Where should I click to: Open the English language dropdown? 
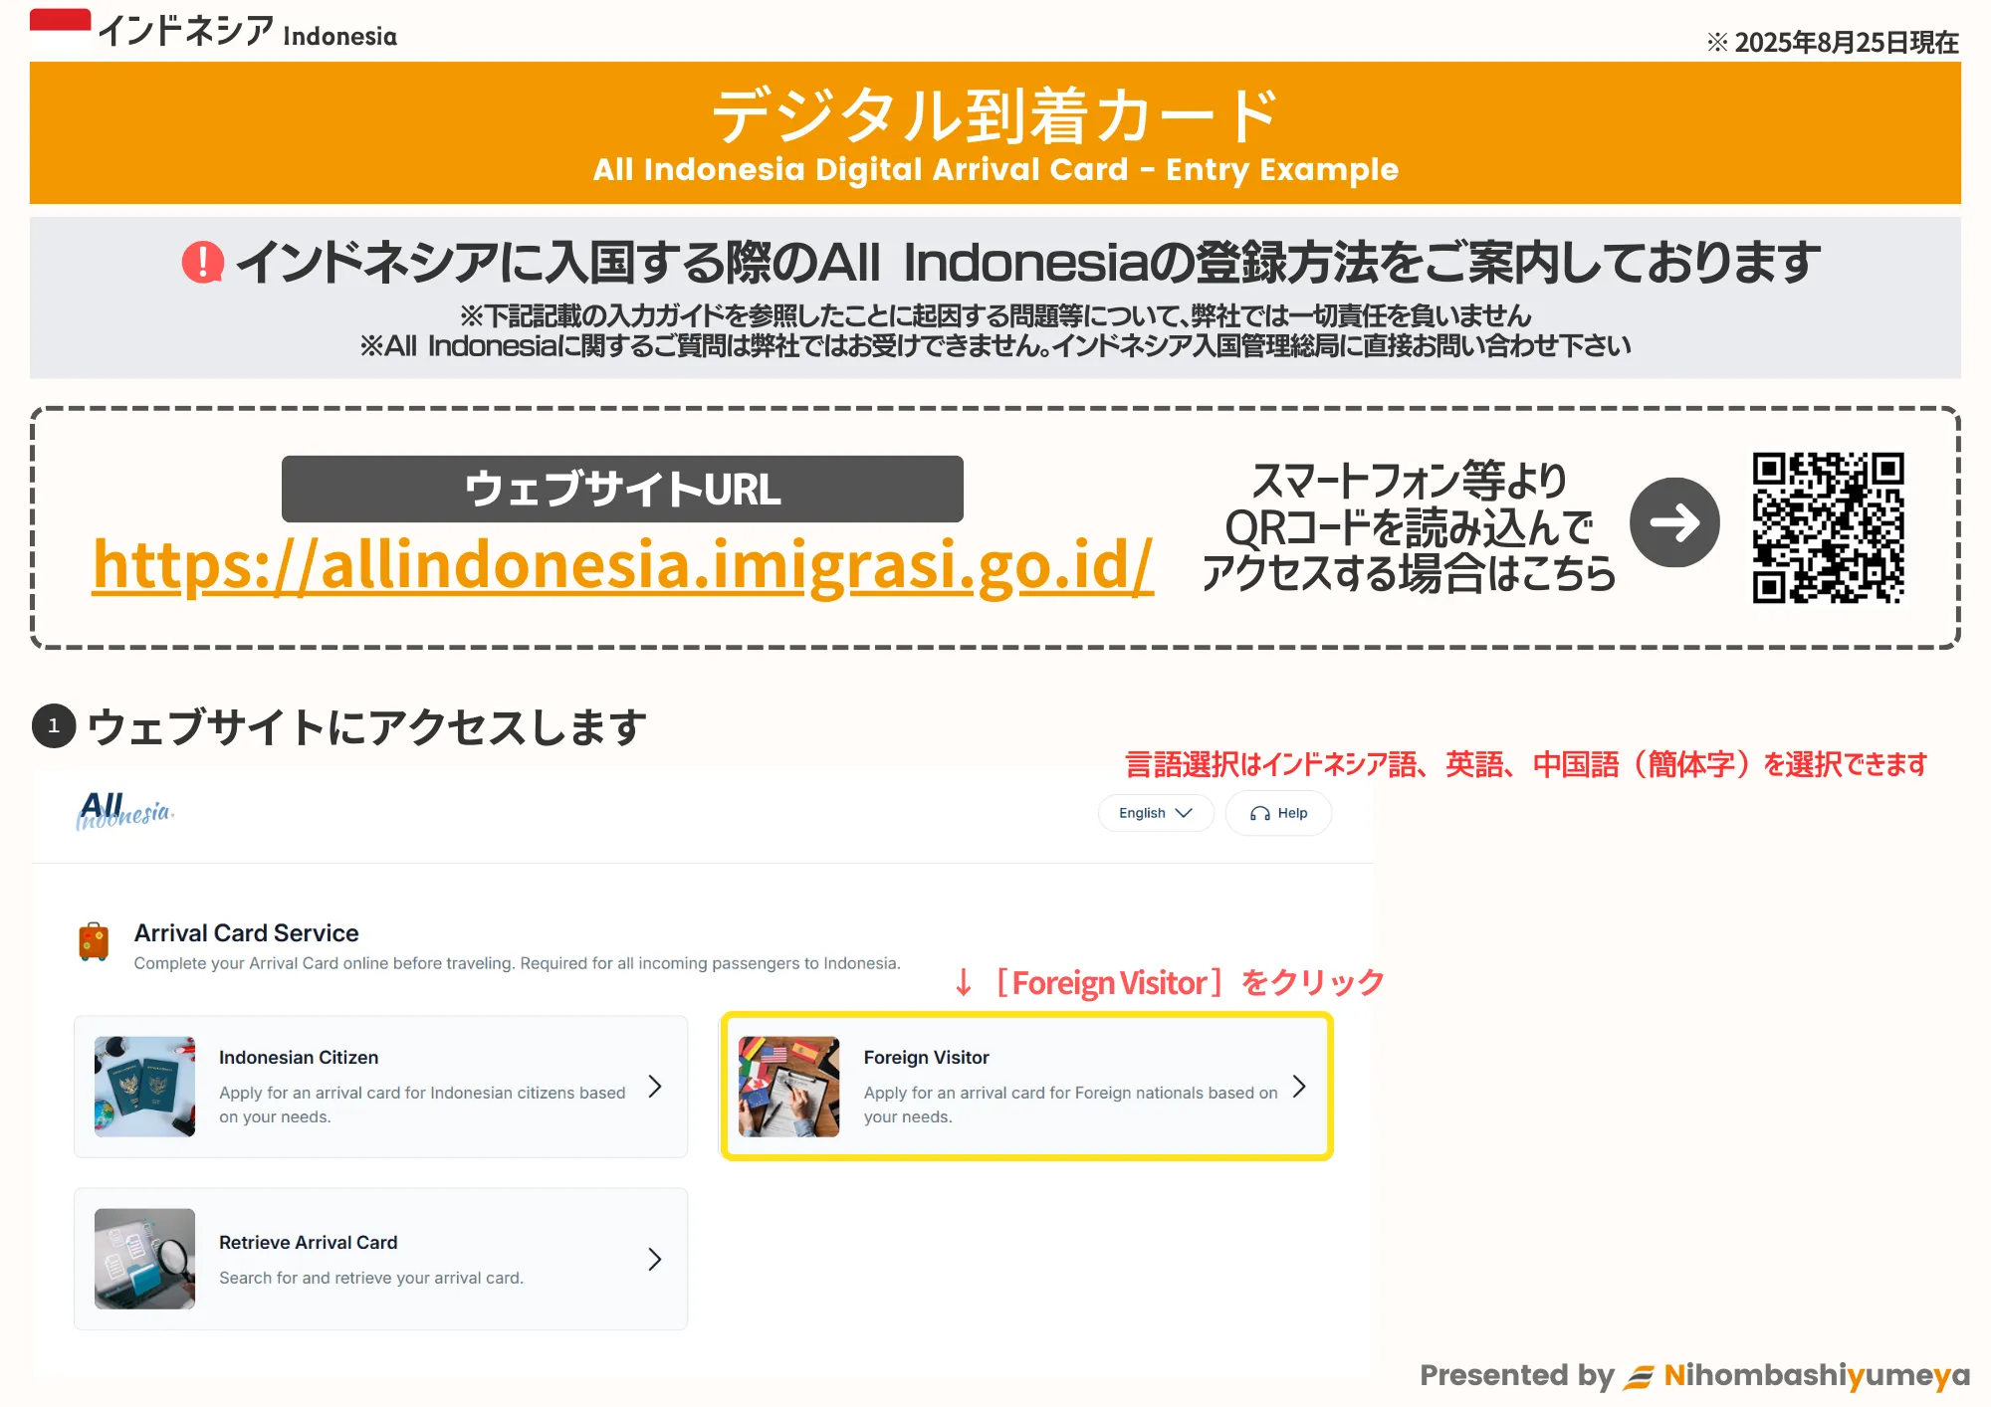[x=1155, y=813]
